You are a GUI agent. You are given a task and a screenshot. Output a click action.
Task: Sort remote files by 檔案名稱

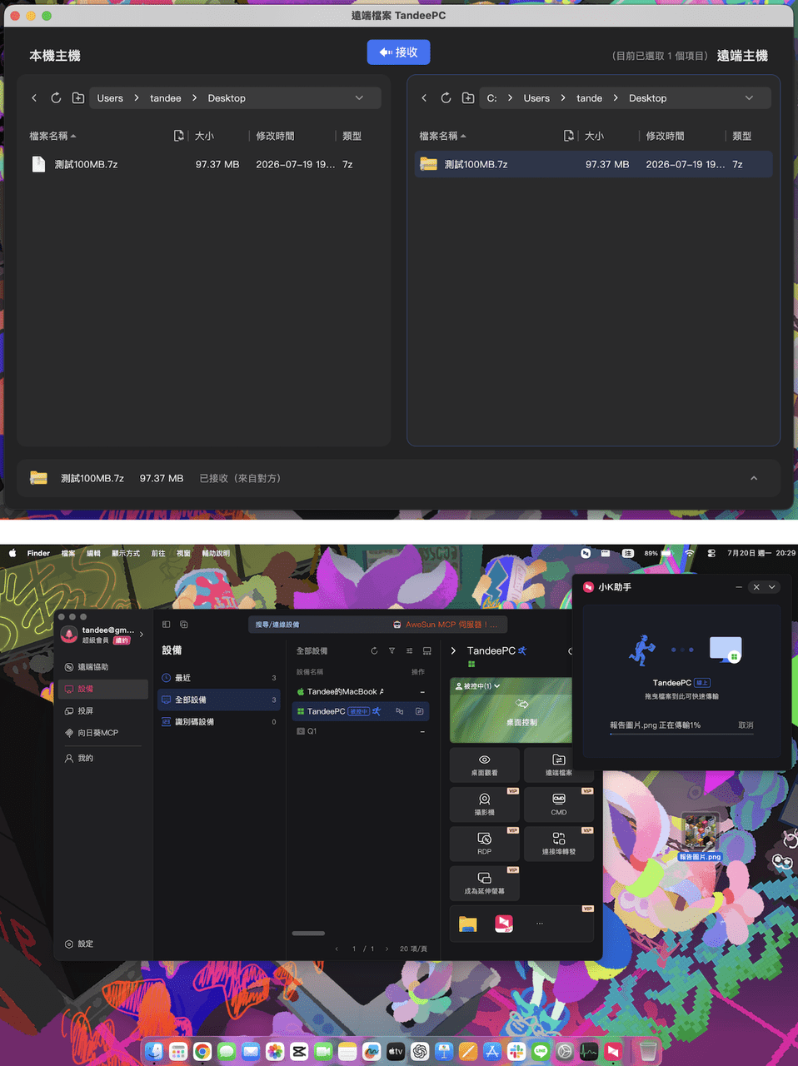click(442, 136)
